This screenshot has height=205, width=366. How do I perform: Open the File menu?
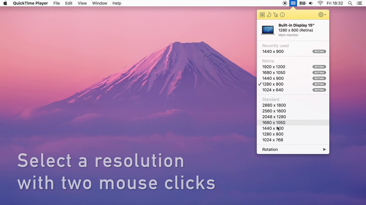(x=57, y=3)
